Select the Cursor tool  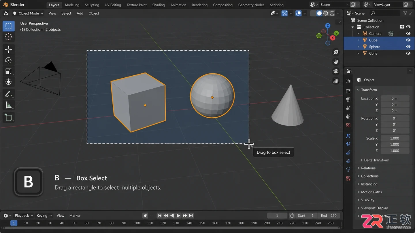click(x=8, y=37)
